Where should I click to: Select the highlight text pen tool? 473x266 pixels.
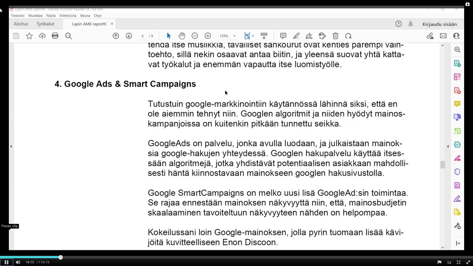click(x=296, y=36)
